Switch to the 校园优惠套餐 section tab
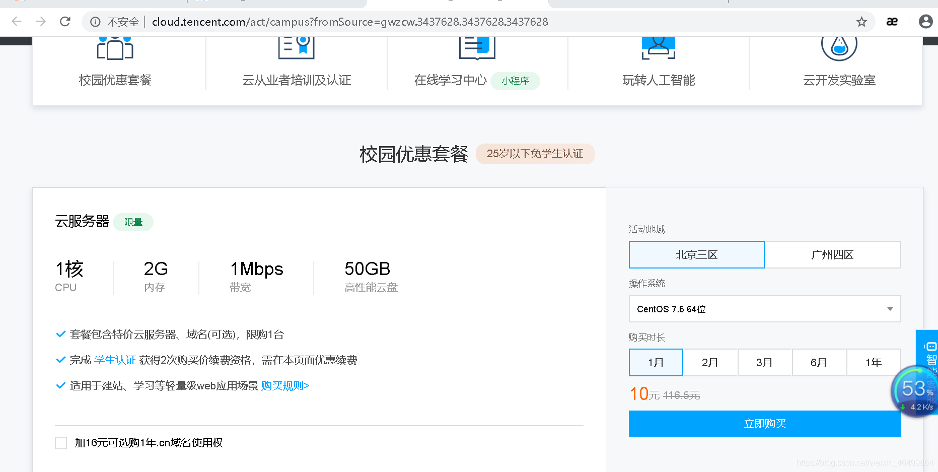 tap(115, 80)
